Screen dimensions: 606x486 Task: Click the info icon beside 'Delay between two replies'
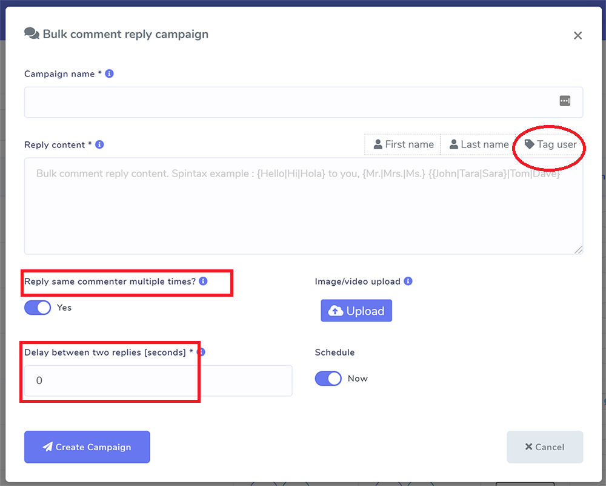point(201,351)
